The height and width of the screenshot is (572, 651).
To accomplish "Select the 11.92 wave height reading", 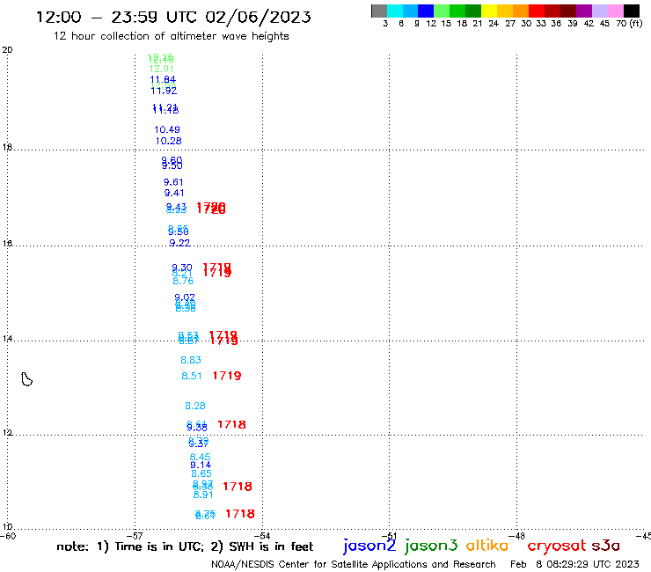I will 164,91.
